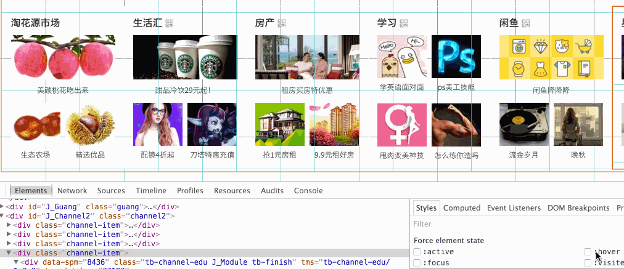The height and width of the screenshot is (269, 624).
Task: Open the 美颜桃花吃出来 link
Action: 63,90
